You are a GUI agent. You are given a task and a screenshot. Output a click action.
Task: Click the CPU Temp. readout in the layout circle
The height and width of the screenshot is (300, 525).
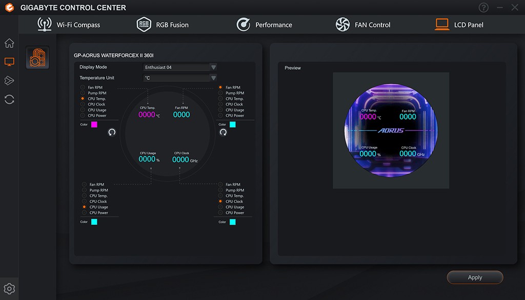coord(149,112)
